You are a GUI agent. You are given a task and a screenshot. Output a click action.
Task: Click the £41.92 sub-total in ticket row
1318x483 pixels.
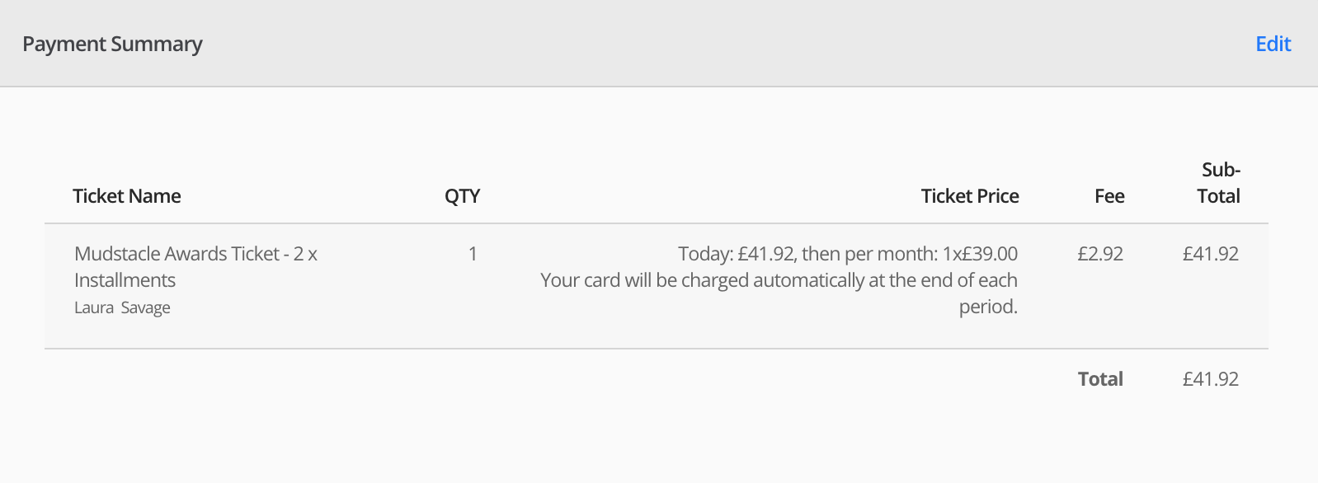pos(1210,254)
